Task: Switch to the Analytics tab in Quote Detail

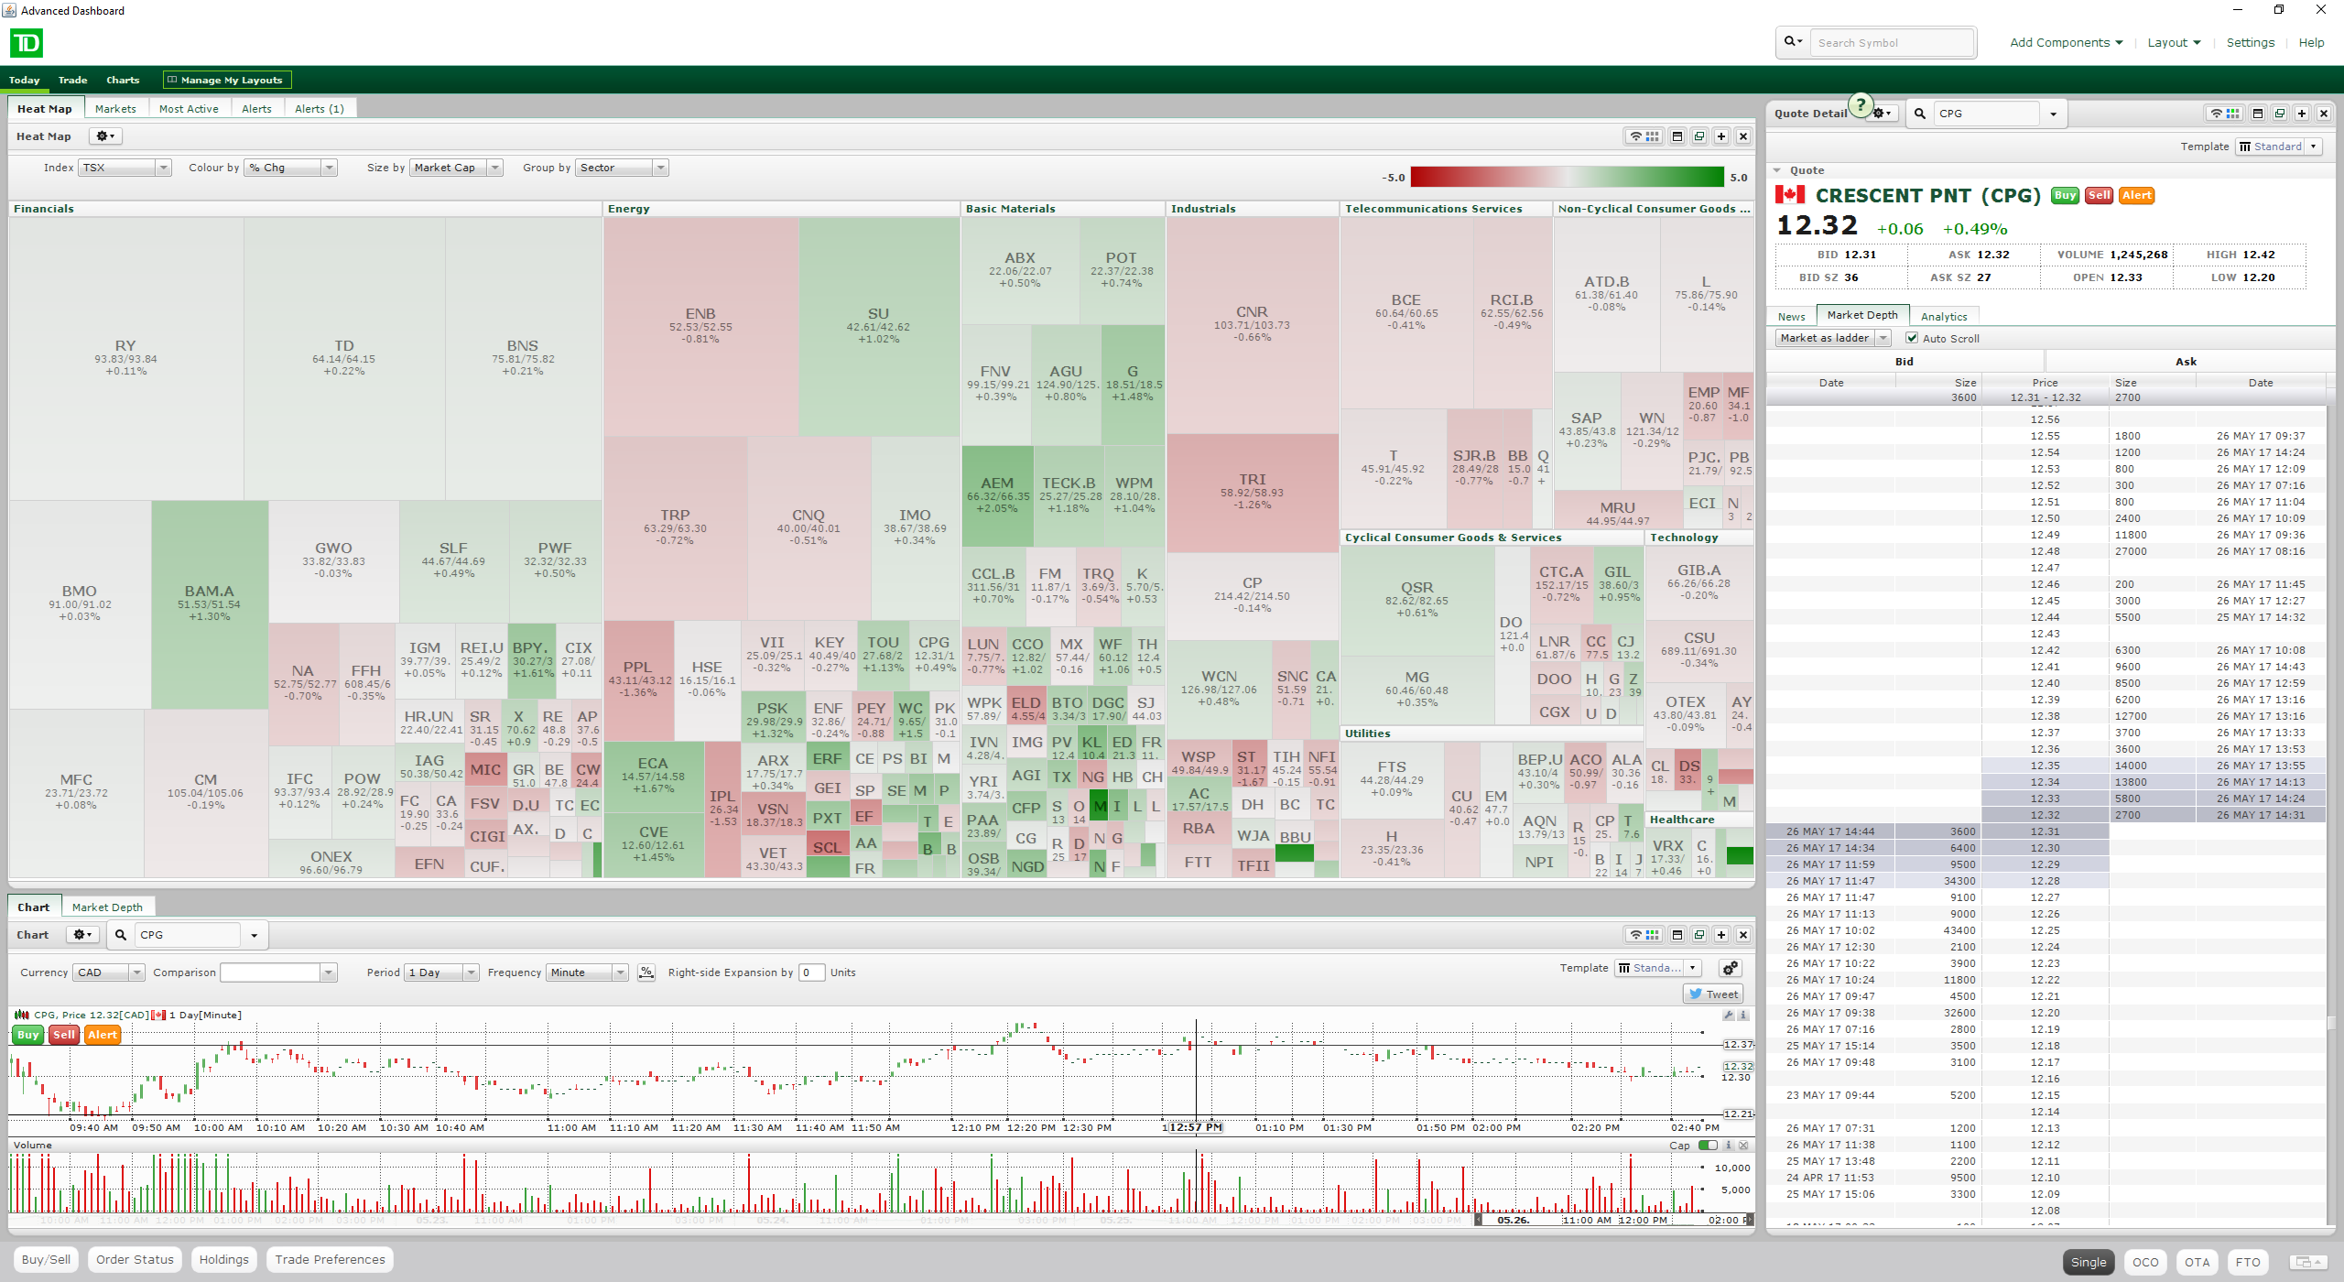Action: (x=1944, y=317)
